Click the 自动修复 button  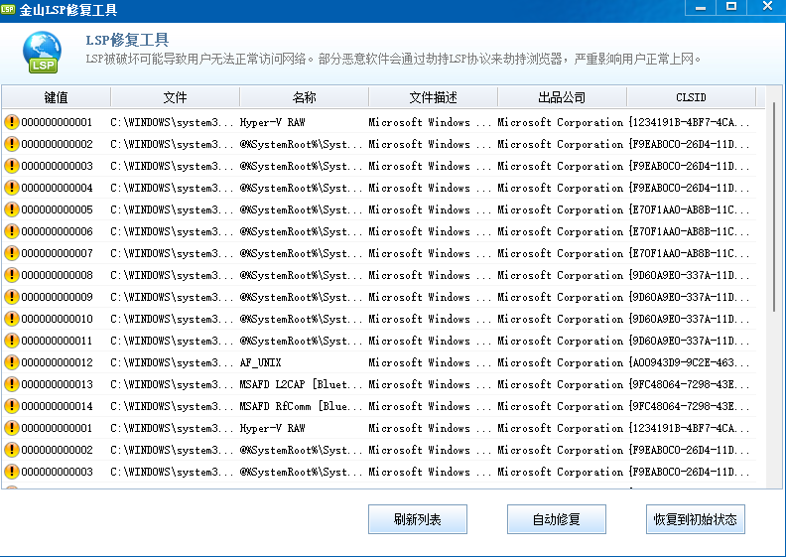coord(557,519)
